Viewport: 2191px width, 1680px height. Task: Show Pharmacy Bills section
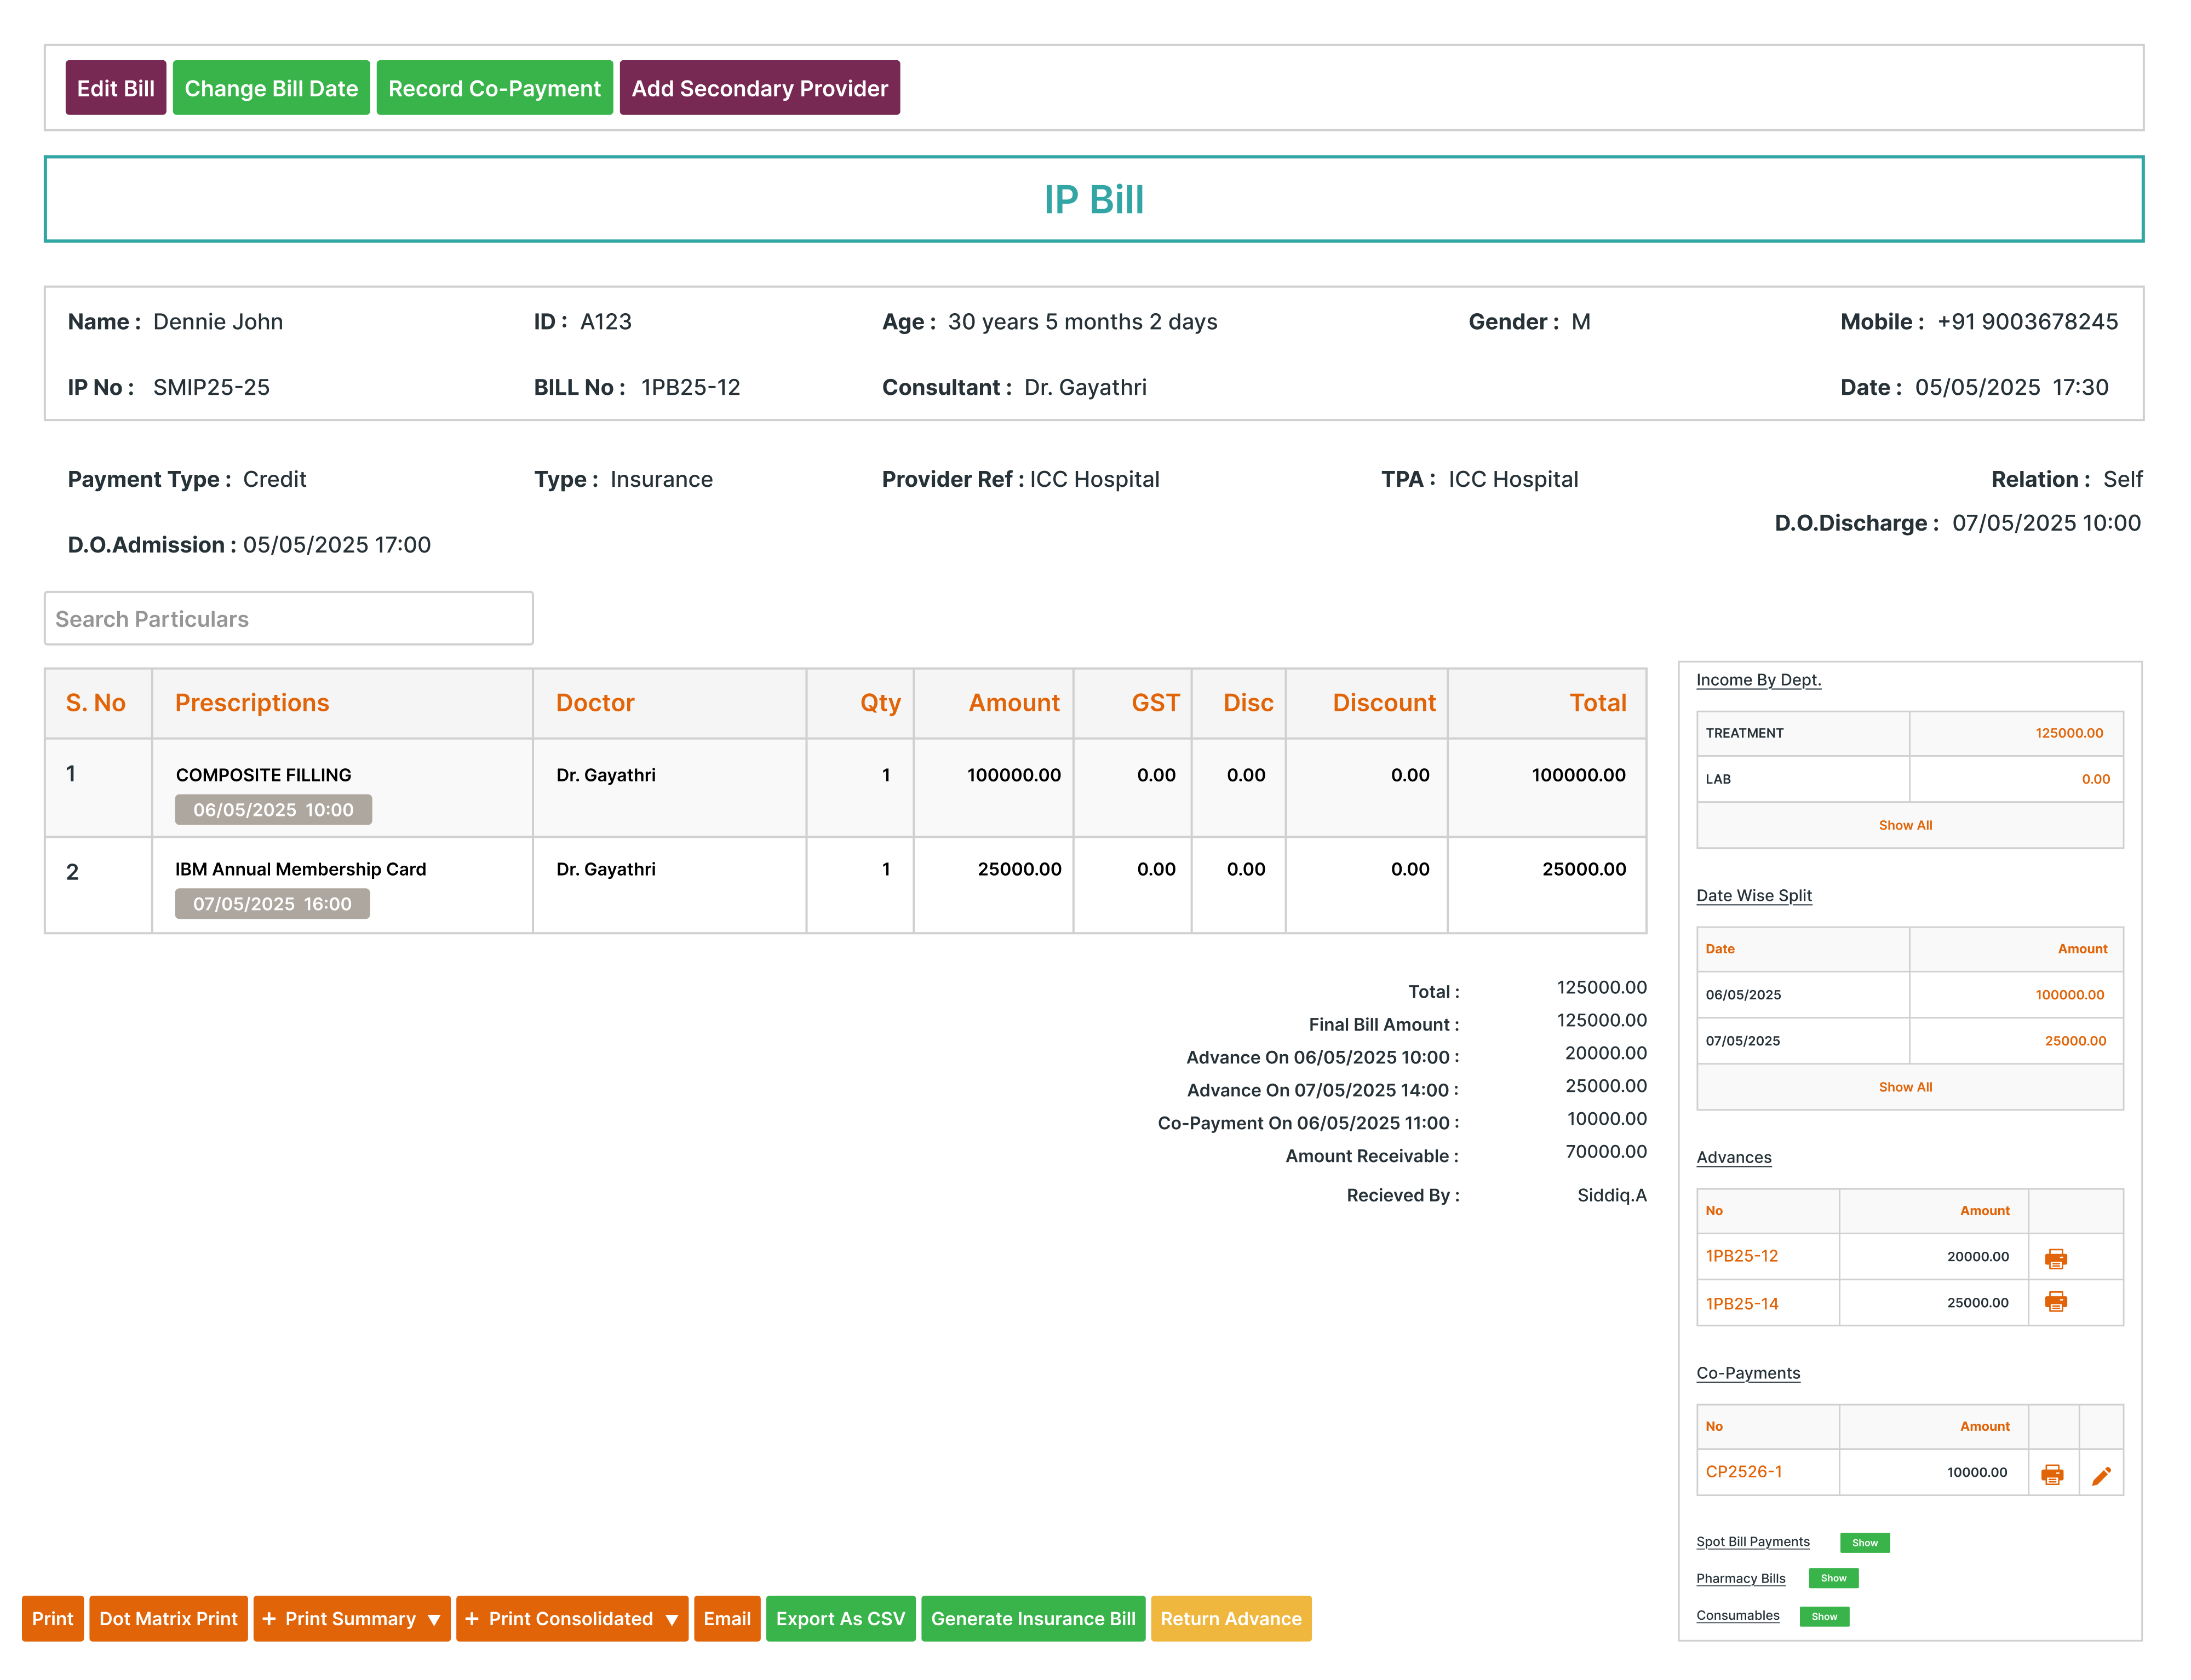(1833, 1578)
